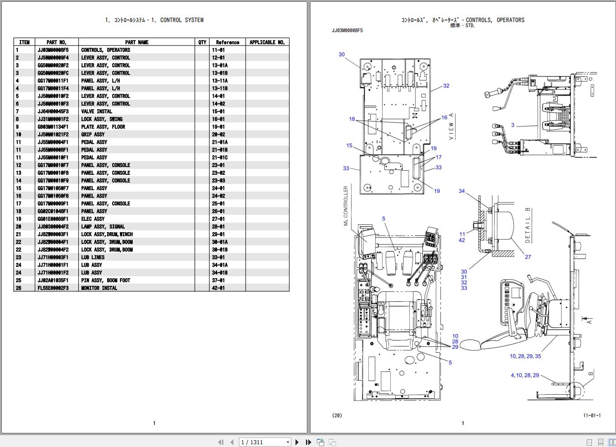Click reference 42-01

[x=218, y=288]
